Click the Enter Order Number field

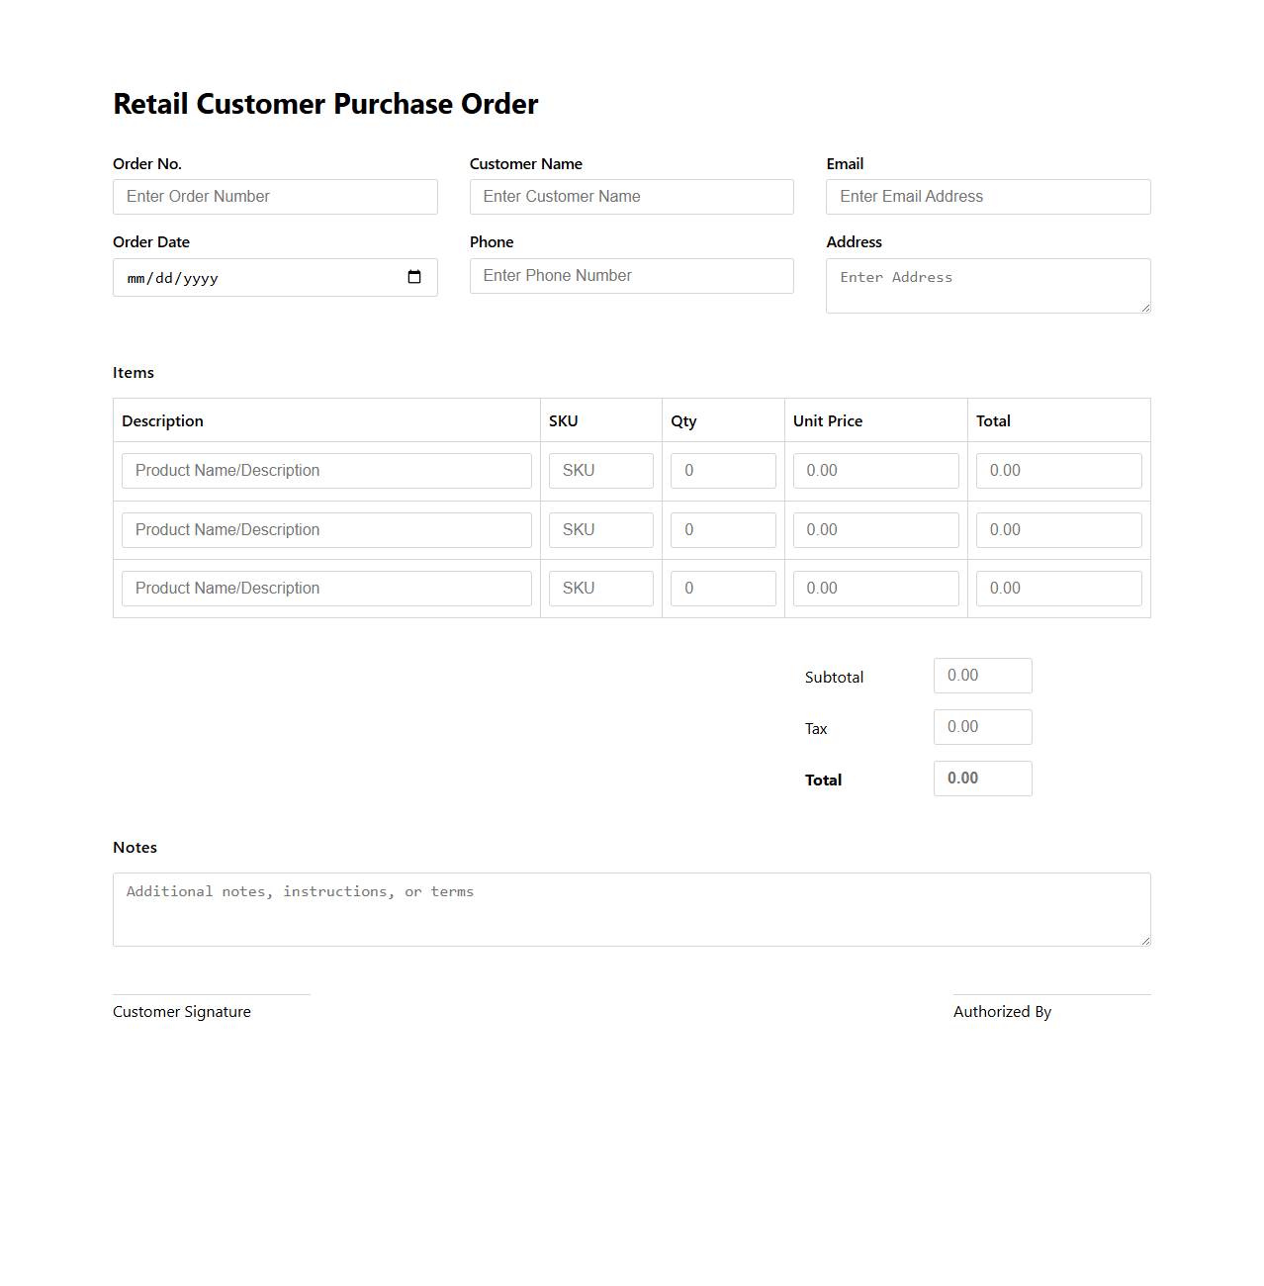[275, 196]
